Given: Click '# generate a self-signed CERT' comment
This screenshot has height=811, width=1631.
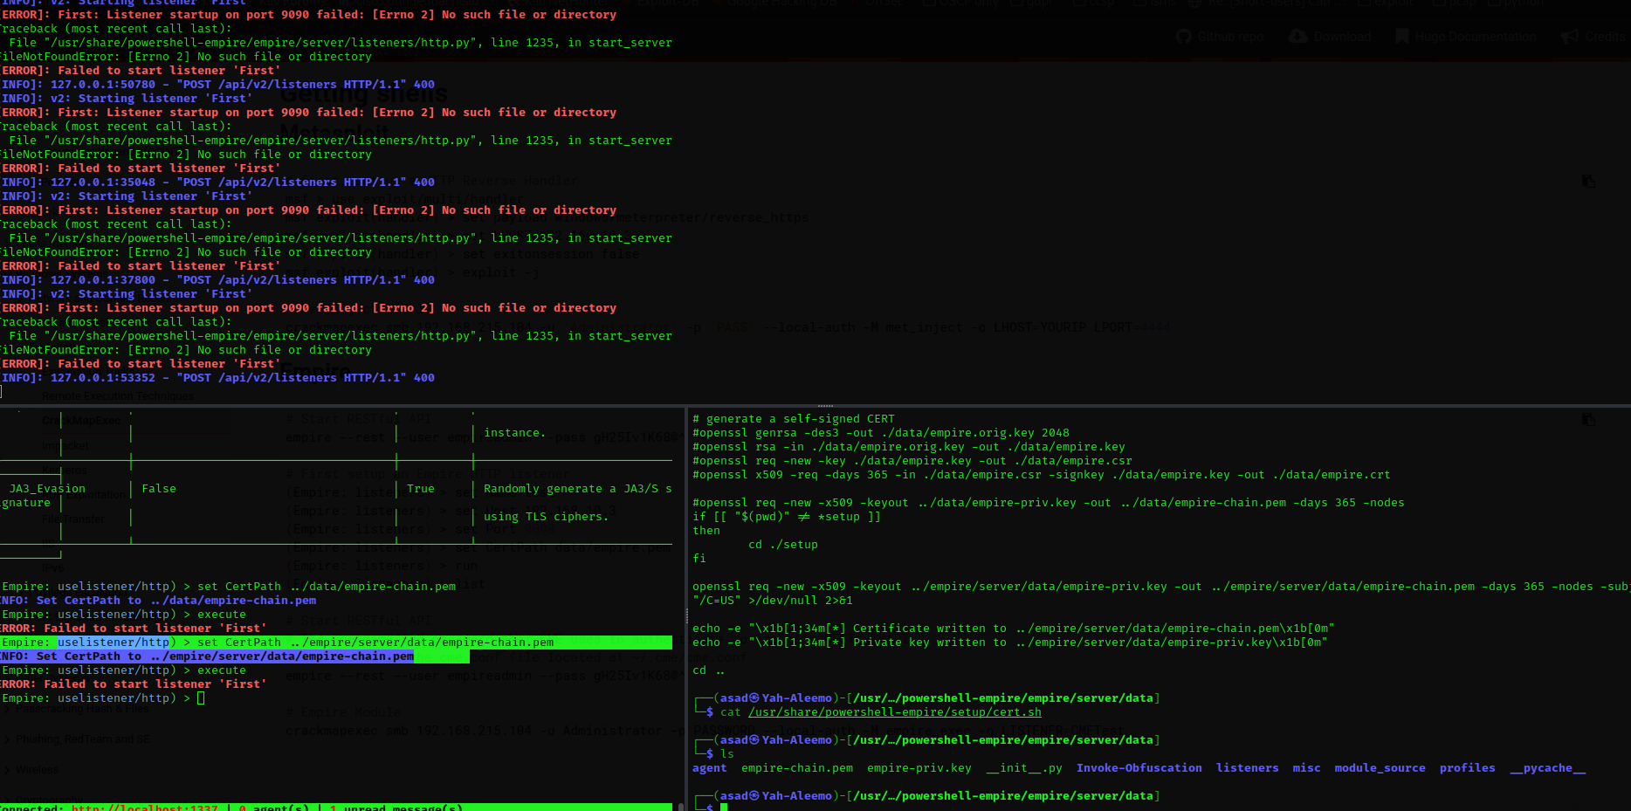Looking at the screenshot, I should point(794,419).
